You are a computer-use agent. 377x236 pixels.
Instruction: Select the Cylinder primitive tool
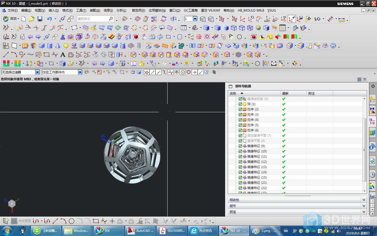[x=50, y=46]
